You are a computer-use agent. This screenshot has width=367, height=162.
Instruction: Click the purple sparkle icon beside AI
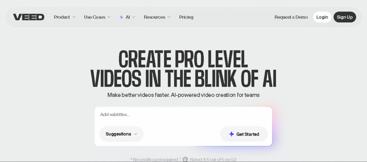(x=121, y=17)
